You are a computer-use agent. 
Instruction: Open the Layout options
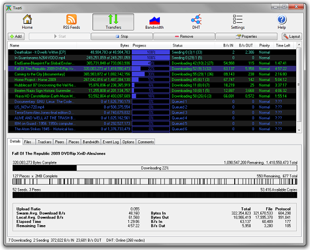pyautogui.click(x=292, y=37)
